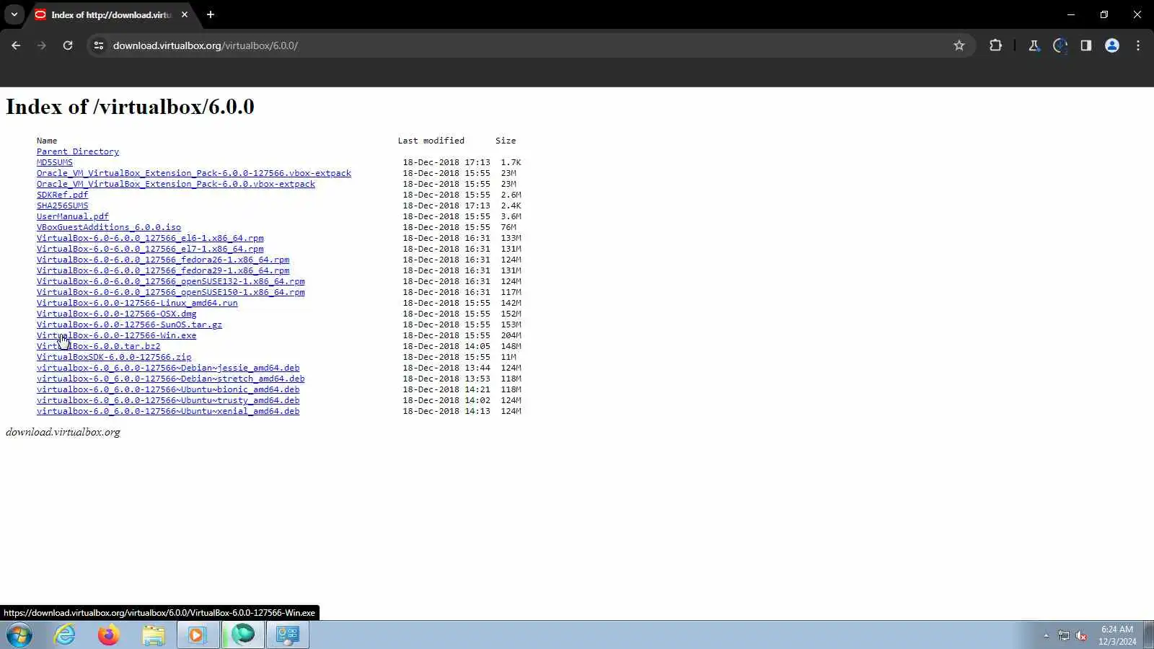This screenshot has height=649, width=1154.
Task: Download the Ubuntu xenial amd64 deb
Action: click(x=168, y=411)
